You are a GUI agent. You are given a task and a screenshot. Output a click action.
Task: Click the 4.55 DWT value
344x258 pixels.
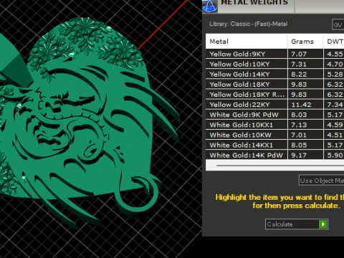point(335,54)
